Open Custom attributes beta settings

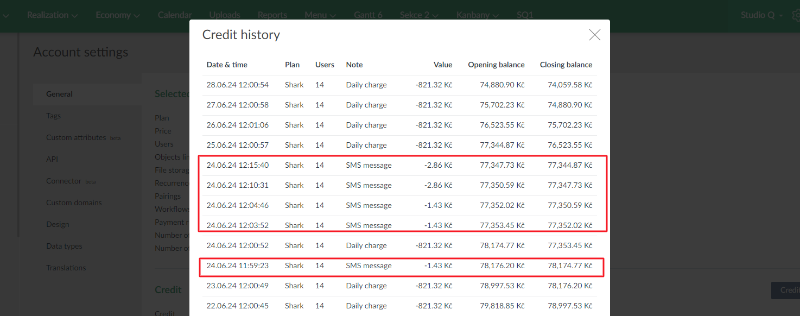76,137
